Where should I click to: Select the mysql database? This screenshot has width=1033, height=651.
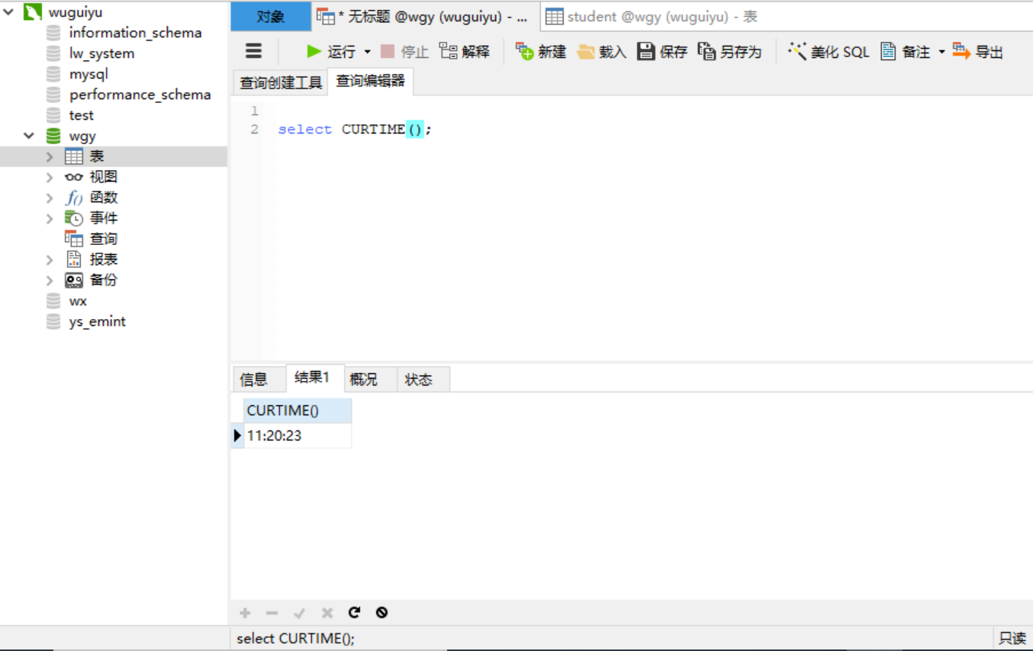click(x=88, y=74)
